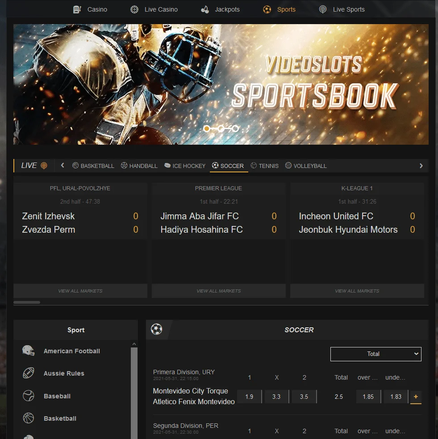The image size is (438, 439).
Task: Click the LIVE label
Action: [29, 166]
